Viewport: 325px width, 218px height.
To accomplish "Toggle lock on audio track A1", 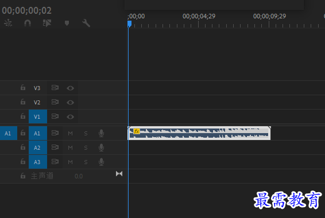I will click(x=23, y=133).
